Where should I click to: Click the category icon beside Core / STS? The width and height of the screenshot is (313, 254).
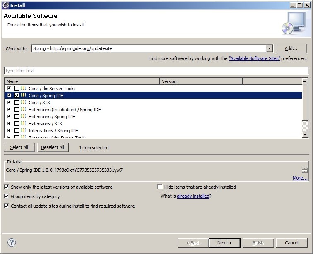[x=24, y=103]
